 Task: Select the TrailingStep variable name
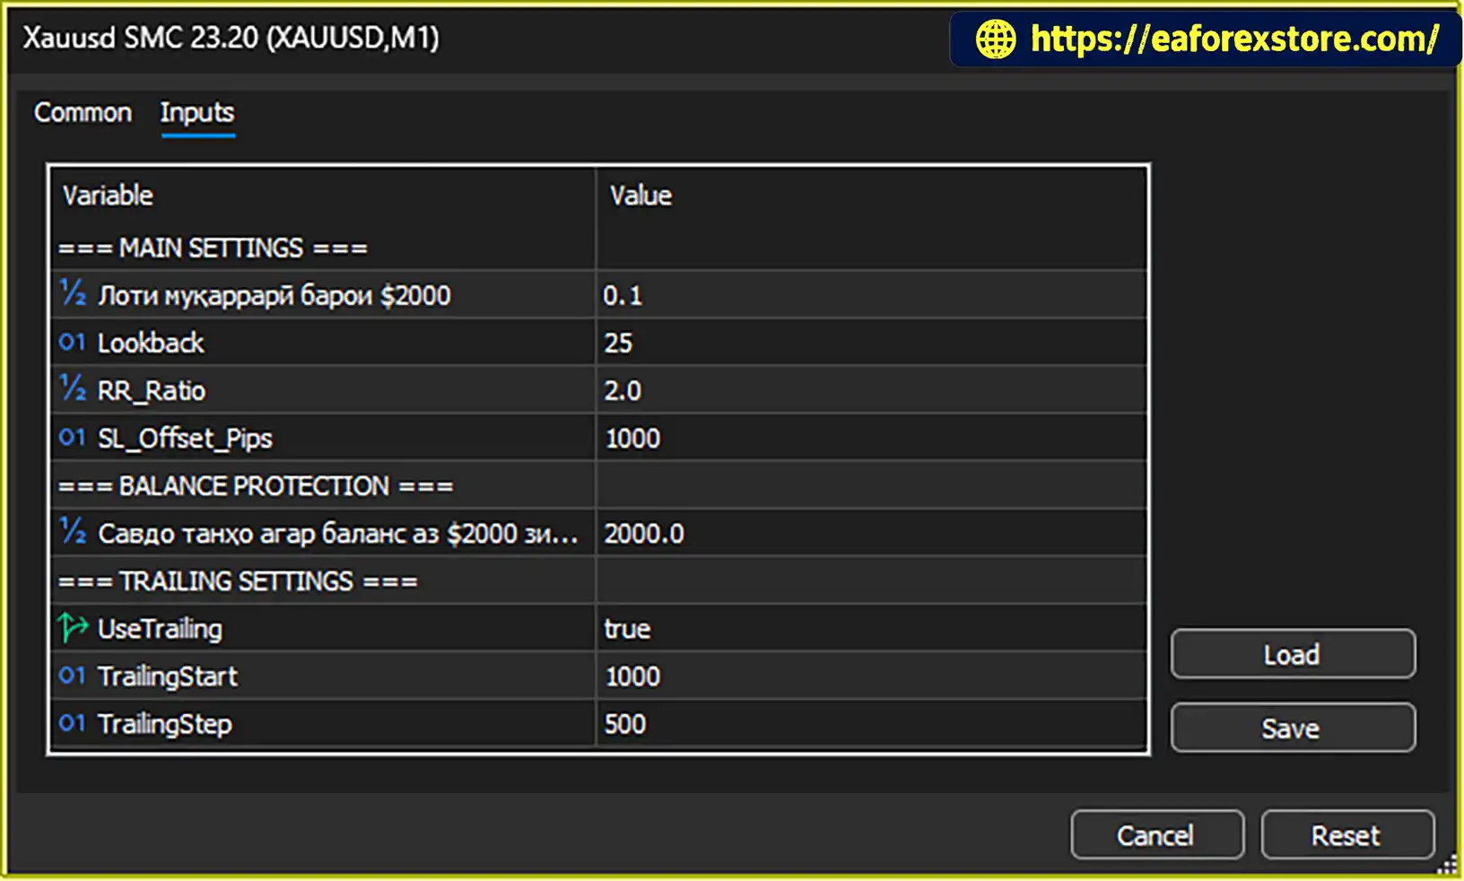tap(165, 723)
